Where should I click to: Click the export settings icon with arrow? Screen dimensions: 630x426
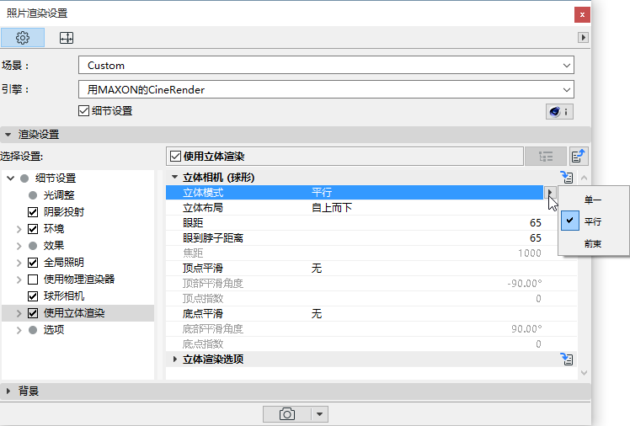(x=579, y=157)
